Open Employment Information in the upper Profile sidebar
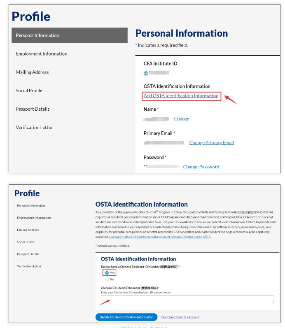285x328 pixels. 42,54
